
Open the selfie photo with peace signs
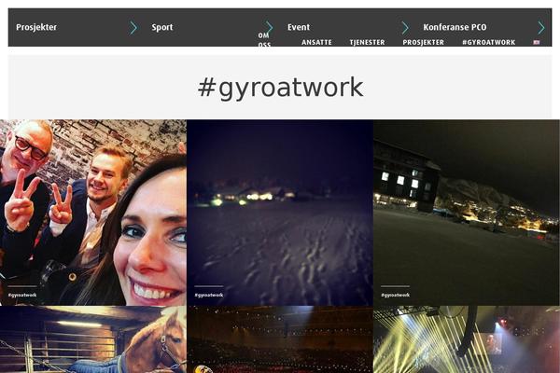tap(93, 213)
